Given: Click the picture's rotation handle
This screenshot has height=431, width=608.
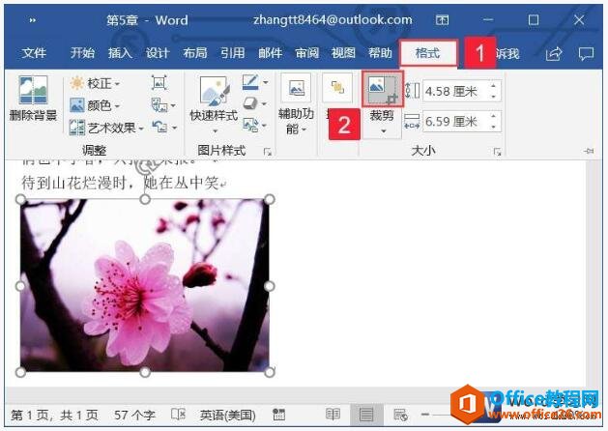Looking at the screenshot, I should tap(145, 168).
